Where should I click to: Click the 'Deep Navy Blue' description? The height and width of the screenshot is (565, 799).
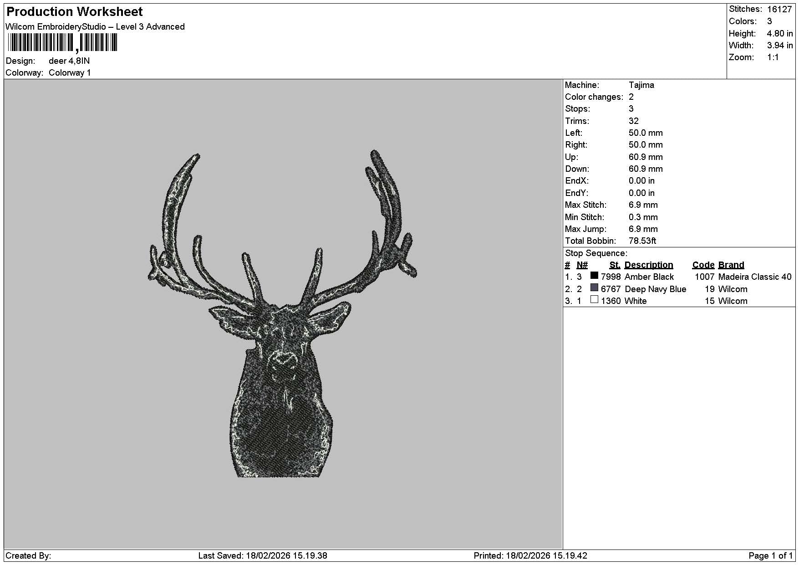coord(656,289)
